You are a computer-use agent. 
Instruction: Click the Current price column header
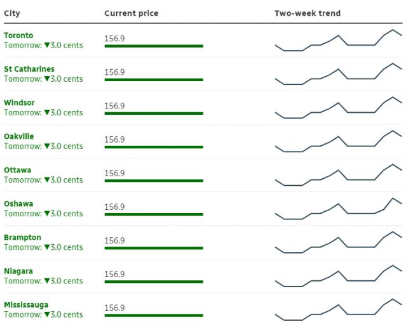pyautogui.click(x=132, y=13)
